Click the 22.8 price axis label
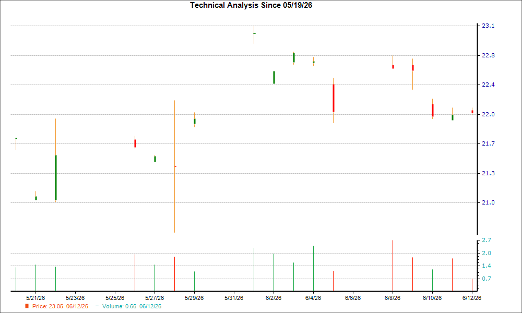This screenshot has height=313, width=522. pos(488,55)
